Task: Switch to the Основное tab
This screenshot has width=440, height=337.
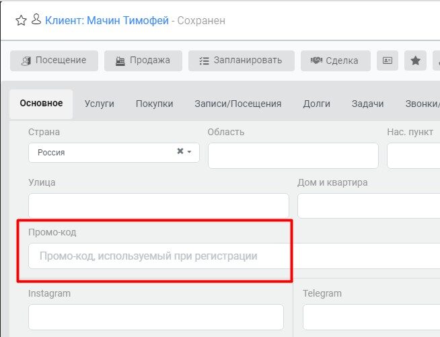Action: [x=41, y=104]
